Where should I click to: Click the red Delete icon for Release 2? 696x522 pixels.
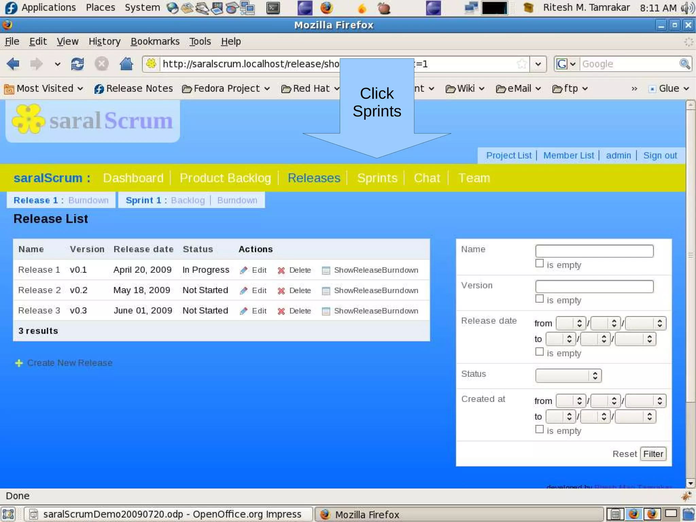pos(281,291)
